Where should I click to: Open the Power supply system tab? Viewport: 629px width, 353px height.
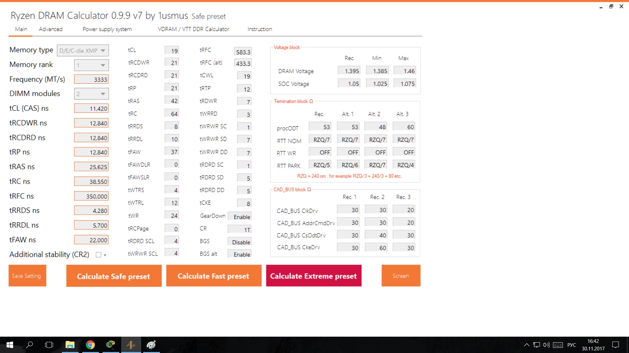[107, 29]
